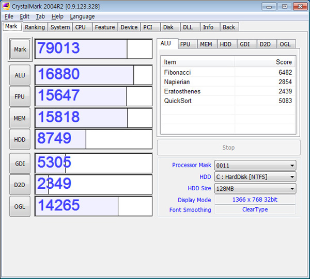This screenshot has height=279, width=310.
Task: Switch to the System tab
Action: point(60,27)
